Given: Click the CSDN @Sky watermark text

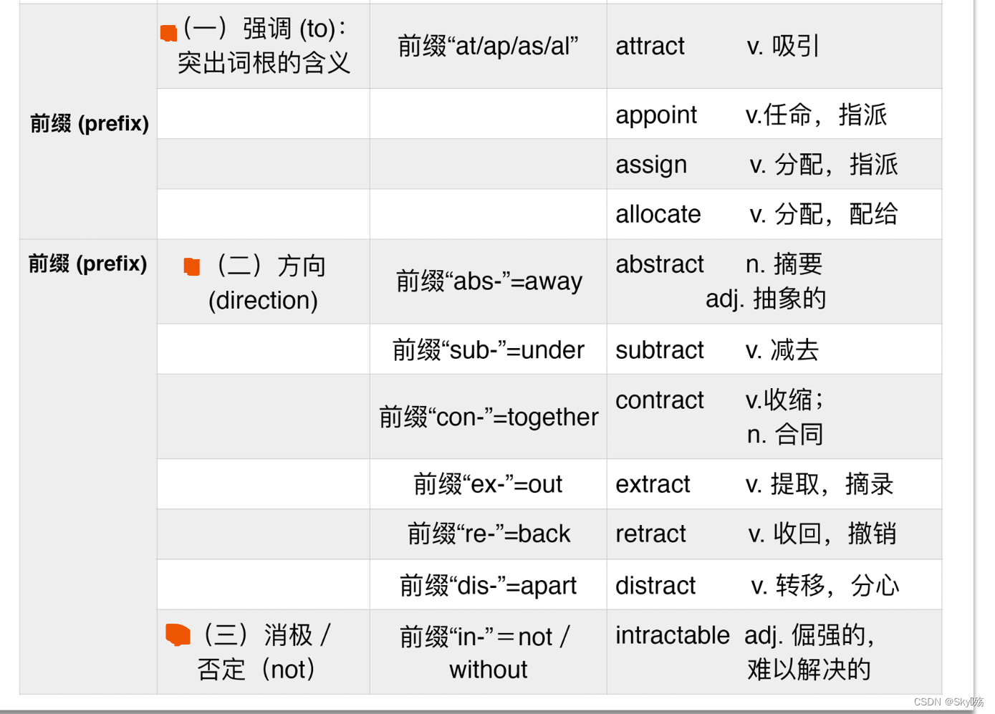Looking at the screenshot, I should tap(948, 703).
